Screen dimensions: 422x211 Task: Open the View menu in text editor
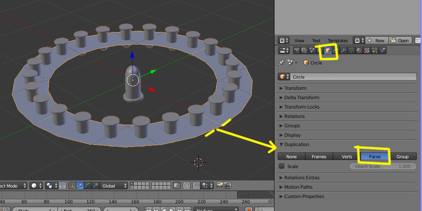[x=299, y=41]
